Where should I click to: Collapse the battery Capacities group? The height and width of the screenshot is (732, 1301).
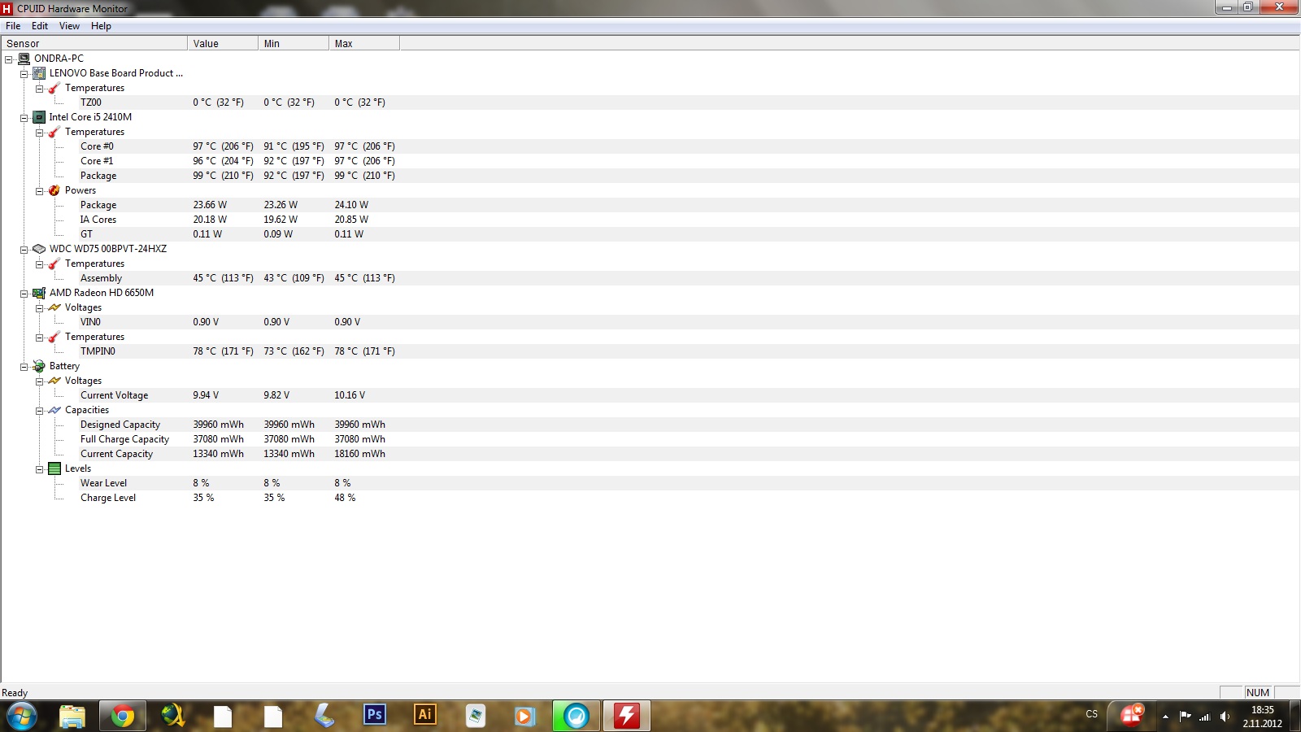[39, 411]
